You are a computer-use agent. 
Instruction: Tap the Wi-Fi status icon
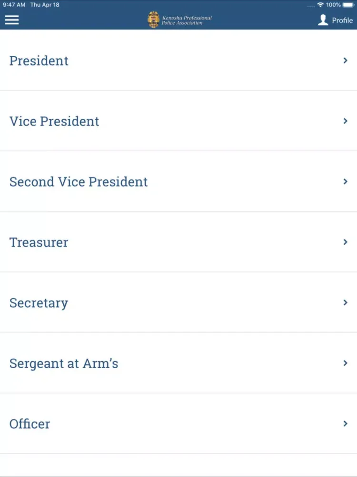[x=320, y=5]
